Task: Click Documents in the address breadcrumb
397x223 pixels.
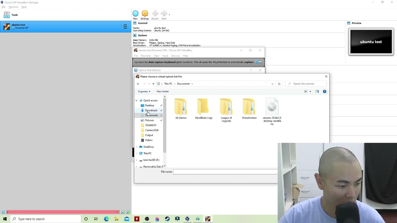Action: click(x=183, y=84)
